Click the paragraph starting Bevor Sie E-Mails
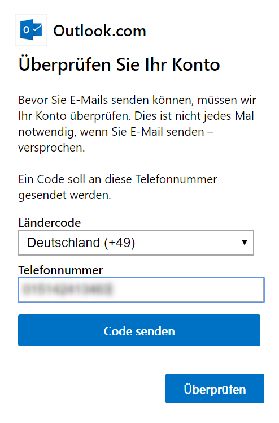 pos(137,124)
